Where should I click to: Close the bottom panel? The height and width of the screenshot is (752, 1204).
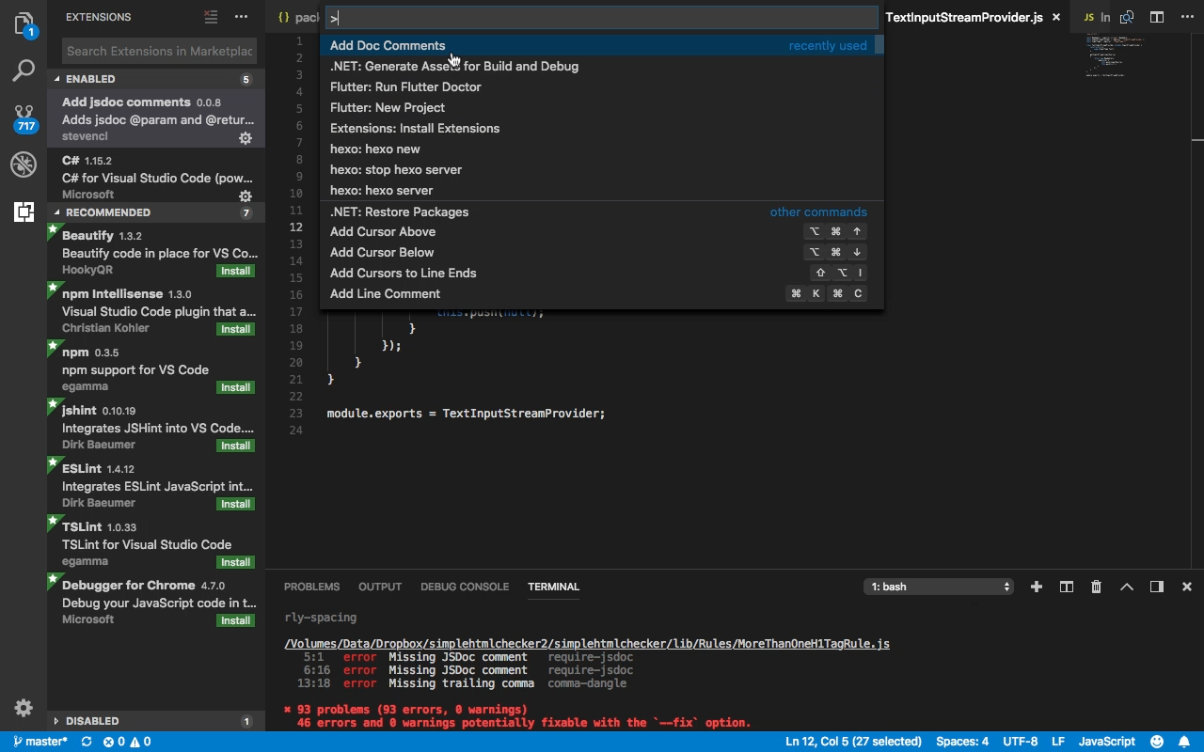point(1187,587)
